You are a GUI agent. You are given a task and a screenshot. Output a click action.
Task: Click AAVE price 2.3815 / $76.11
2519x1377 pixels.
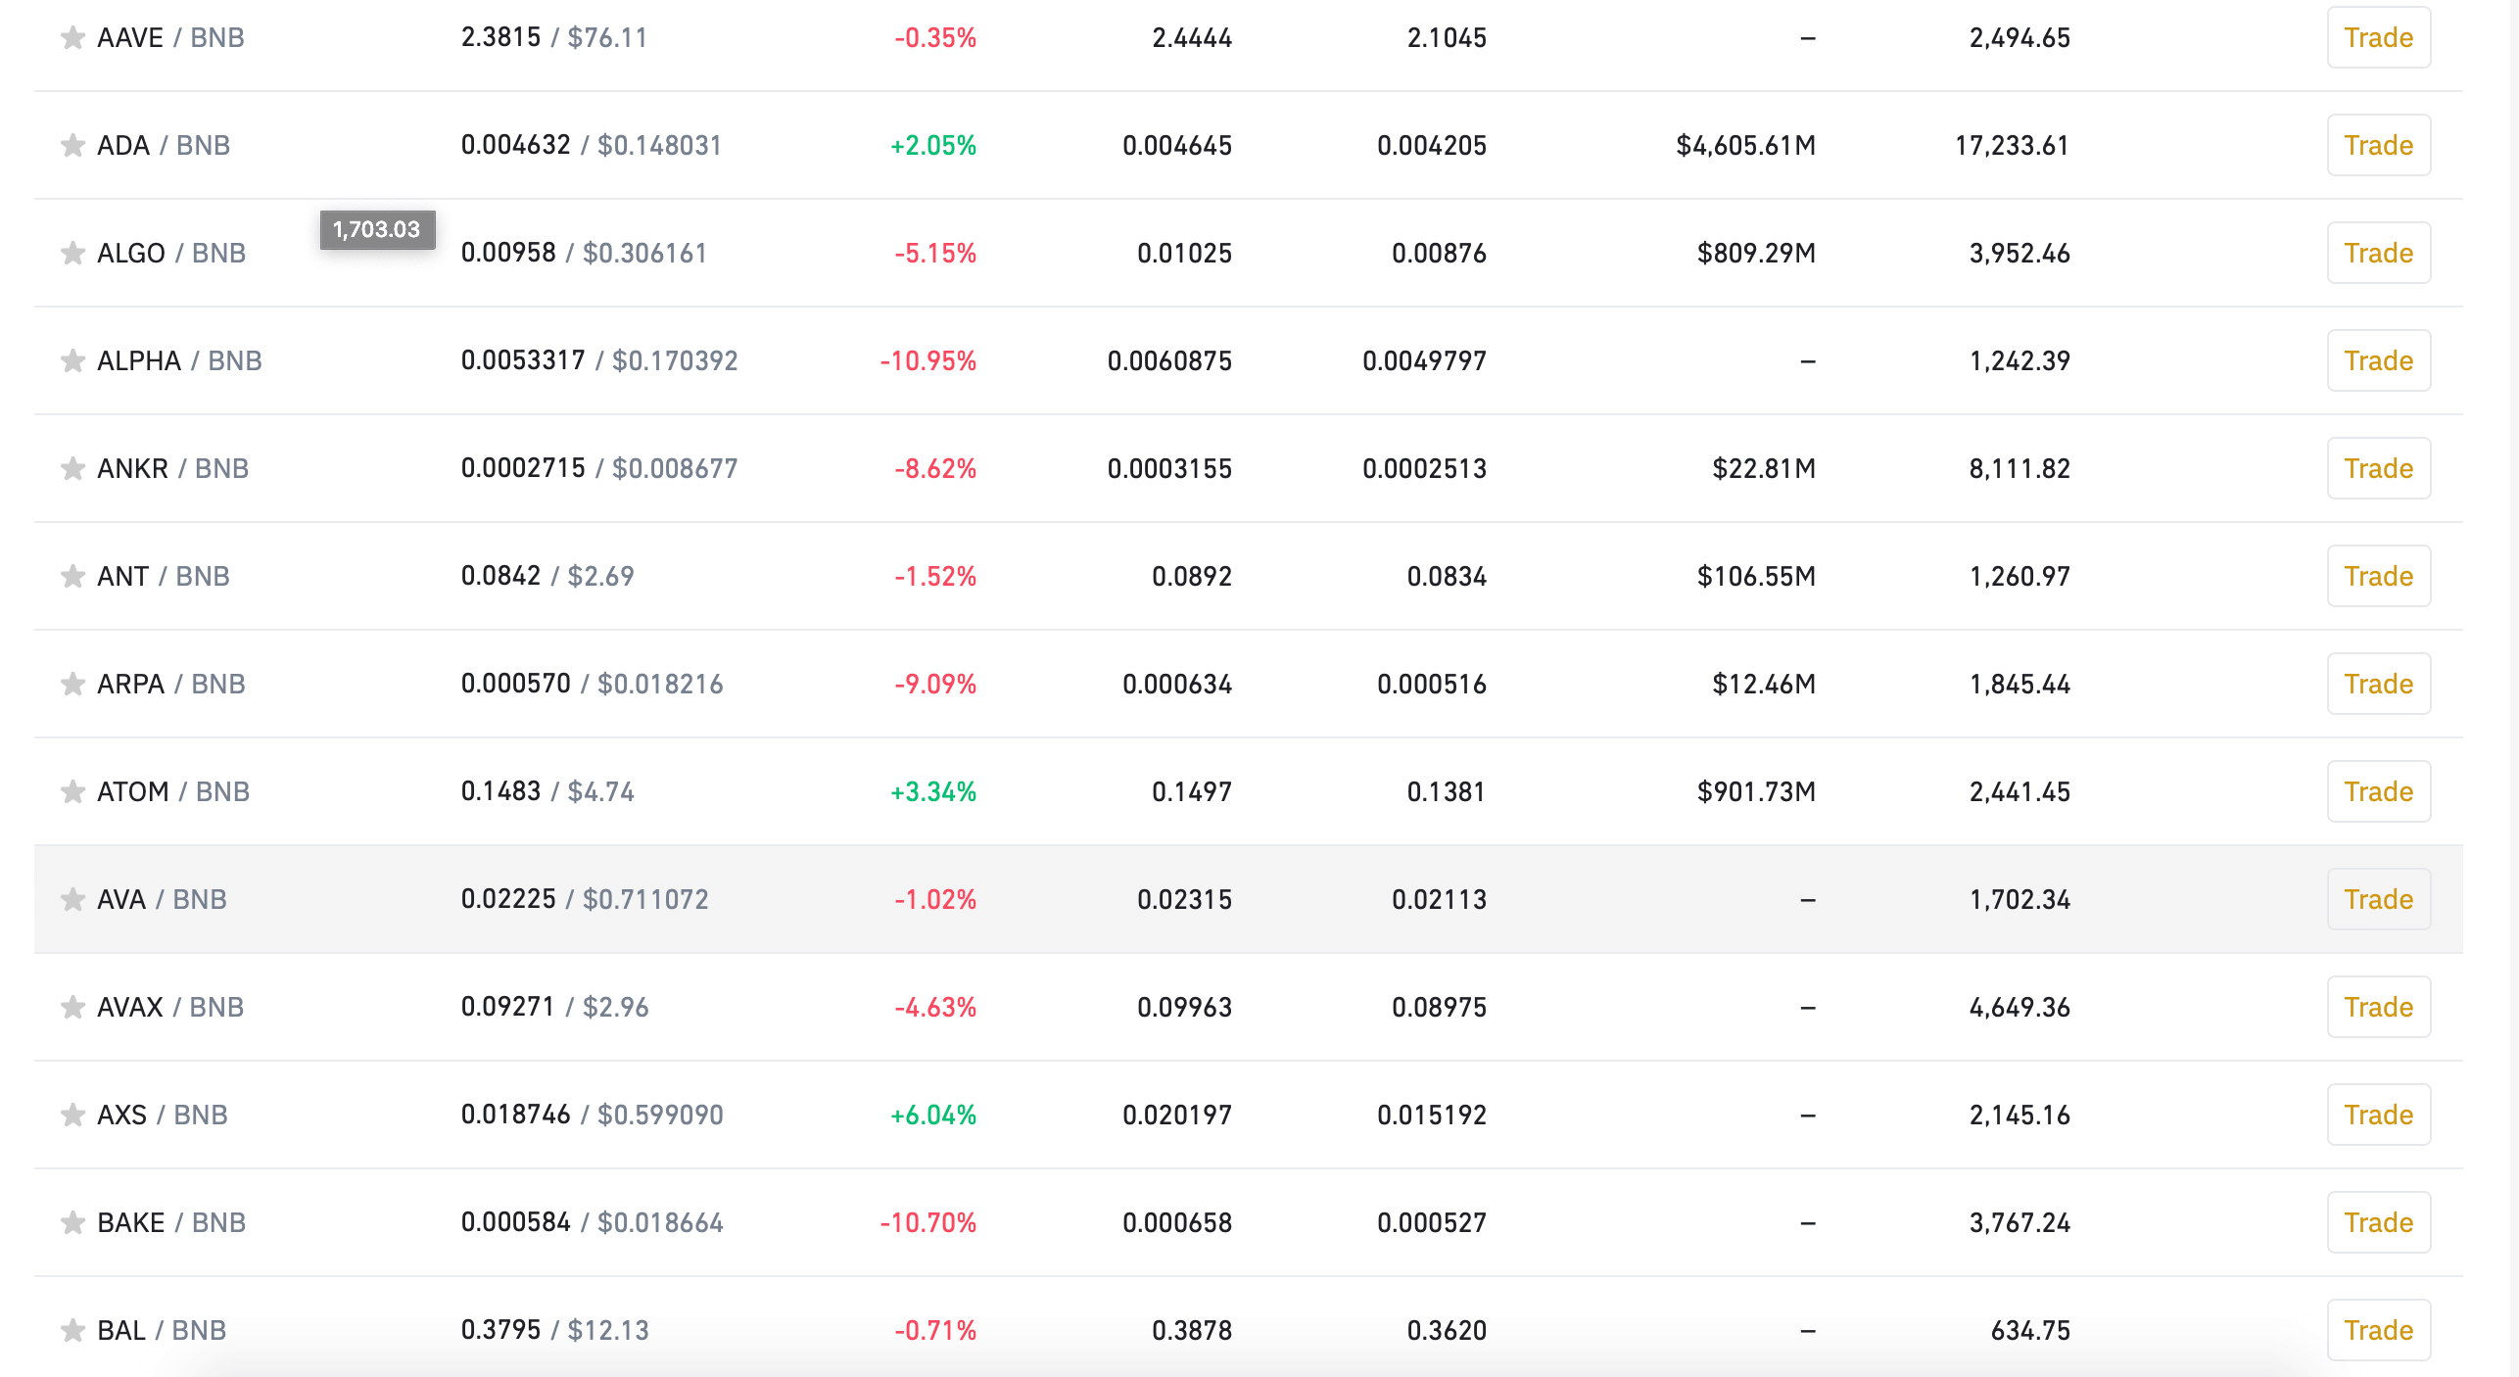click(x=554, y=38)
